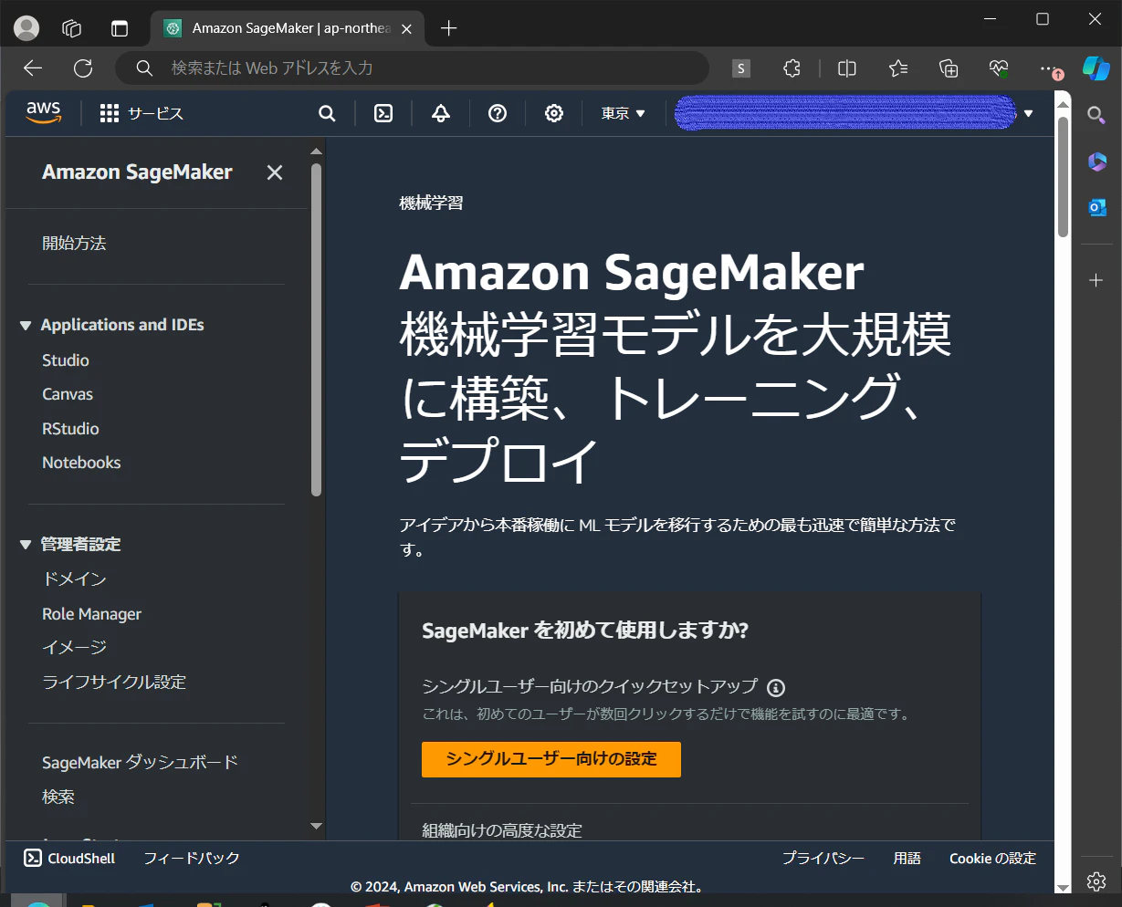
Task: Open Canvas in the side navigation
Action: click(x=68, y=394)
